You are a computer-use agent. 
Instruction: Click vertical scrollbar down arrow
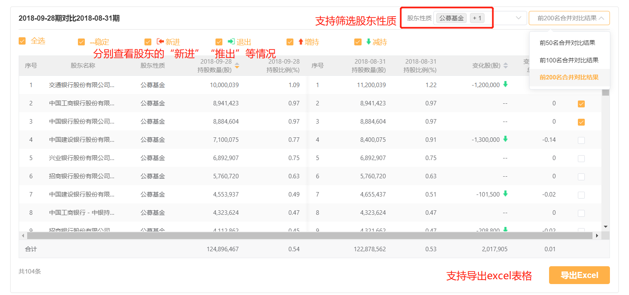605,226
